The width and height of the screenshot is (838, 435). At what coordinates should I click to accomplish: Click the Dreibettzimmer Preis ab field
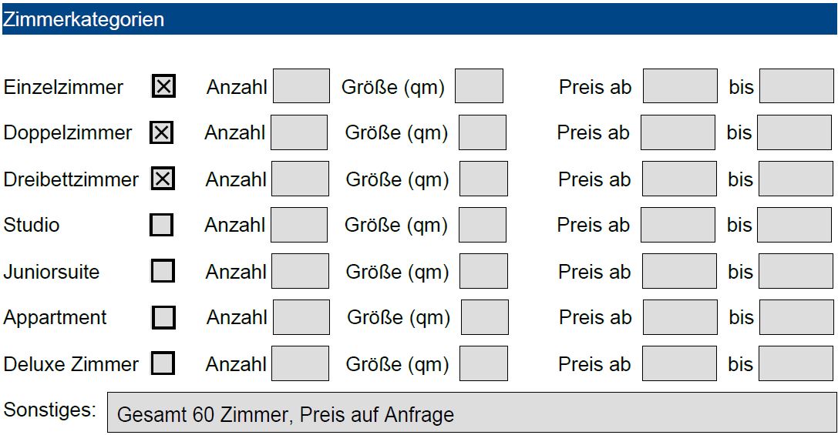[679, 179]
